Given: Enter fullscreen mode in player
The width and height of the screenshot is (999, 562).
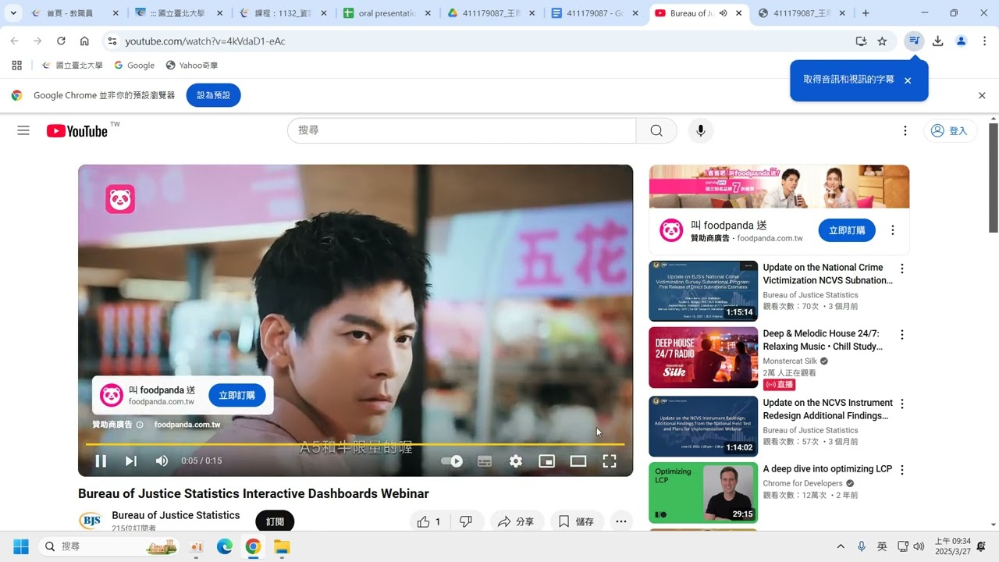Looking at the screenshot, I should tap(610, 461).
